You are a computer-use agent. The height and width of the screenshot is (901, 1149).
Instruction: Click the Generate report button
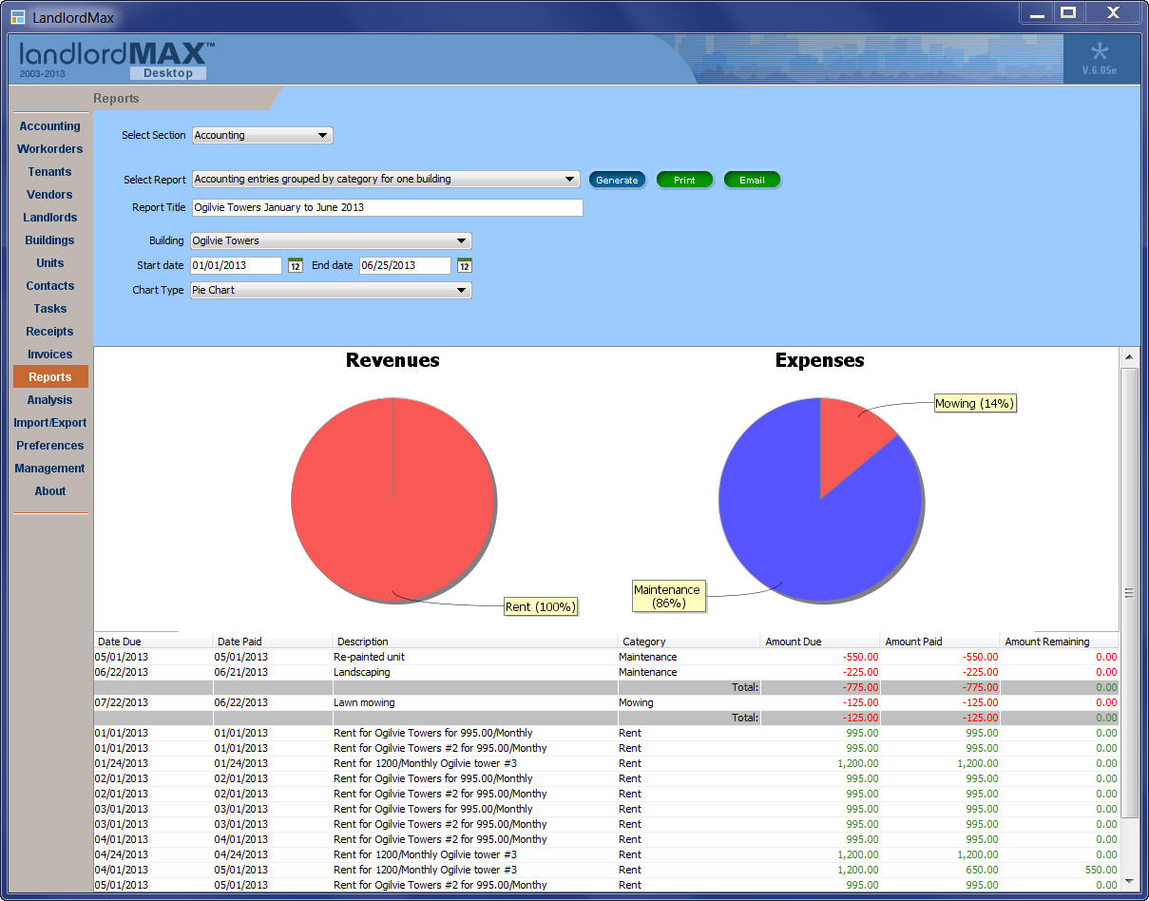[x=617, y=180]
